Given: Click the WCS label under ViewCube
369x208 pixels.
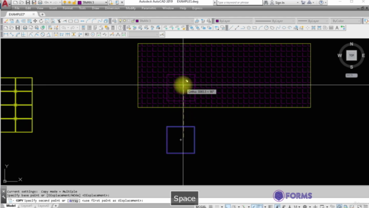Looking at the screenshot, I should [351, 76].
